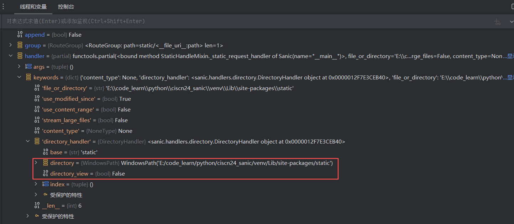
Task: Click 显示 link on the handler row
Action: tap(510, 56)
